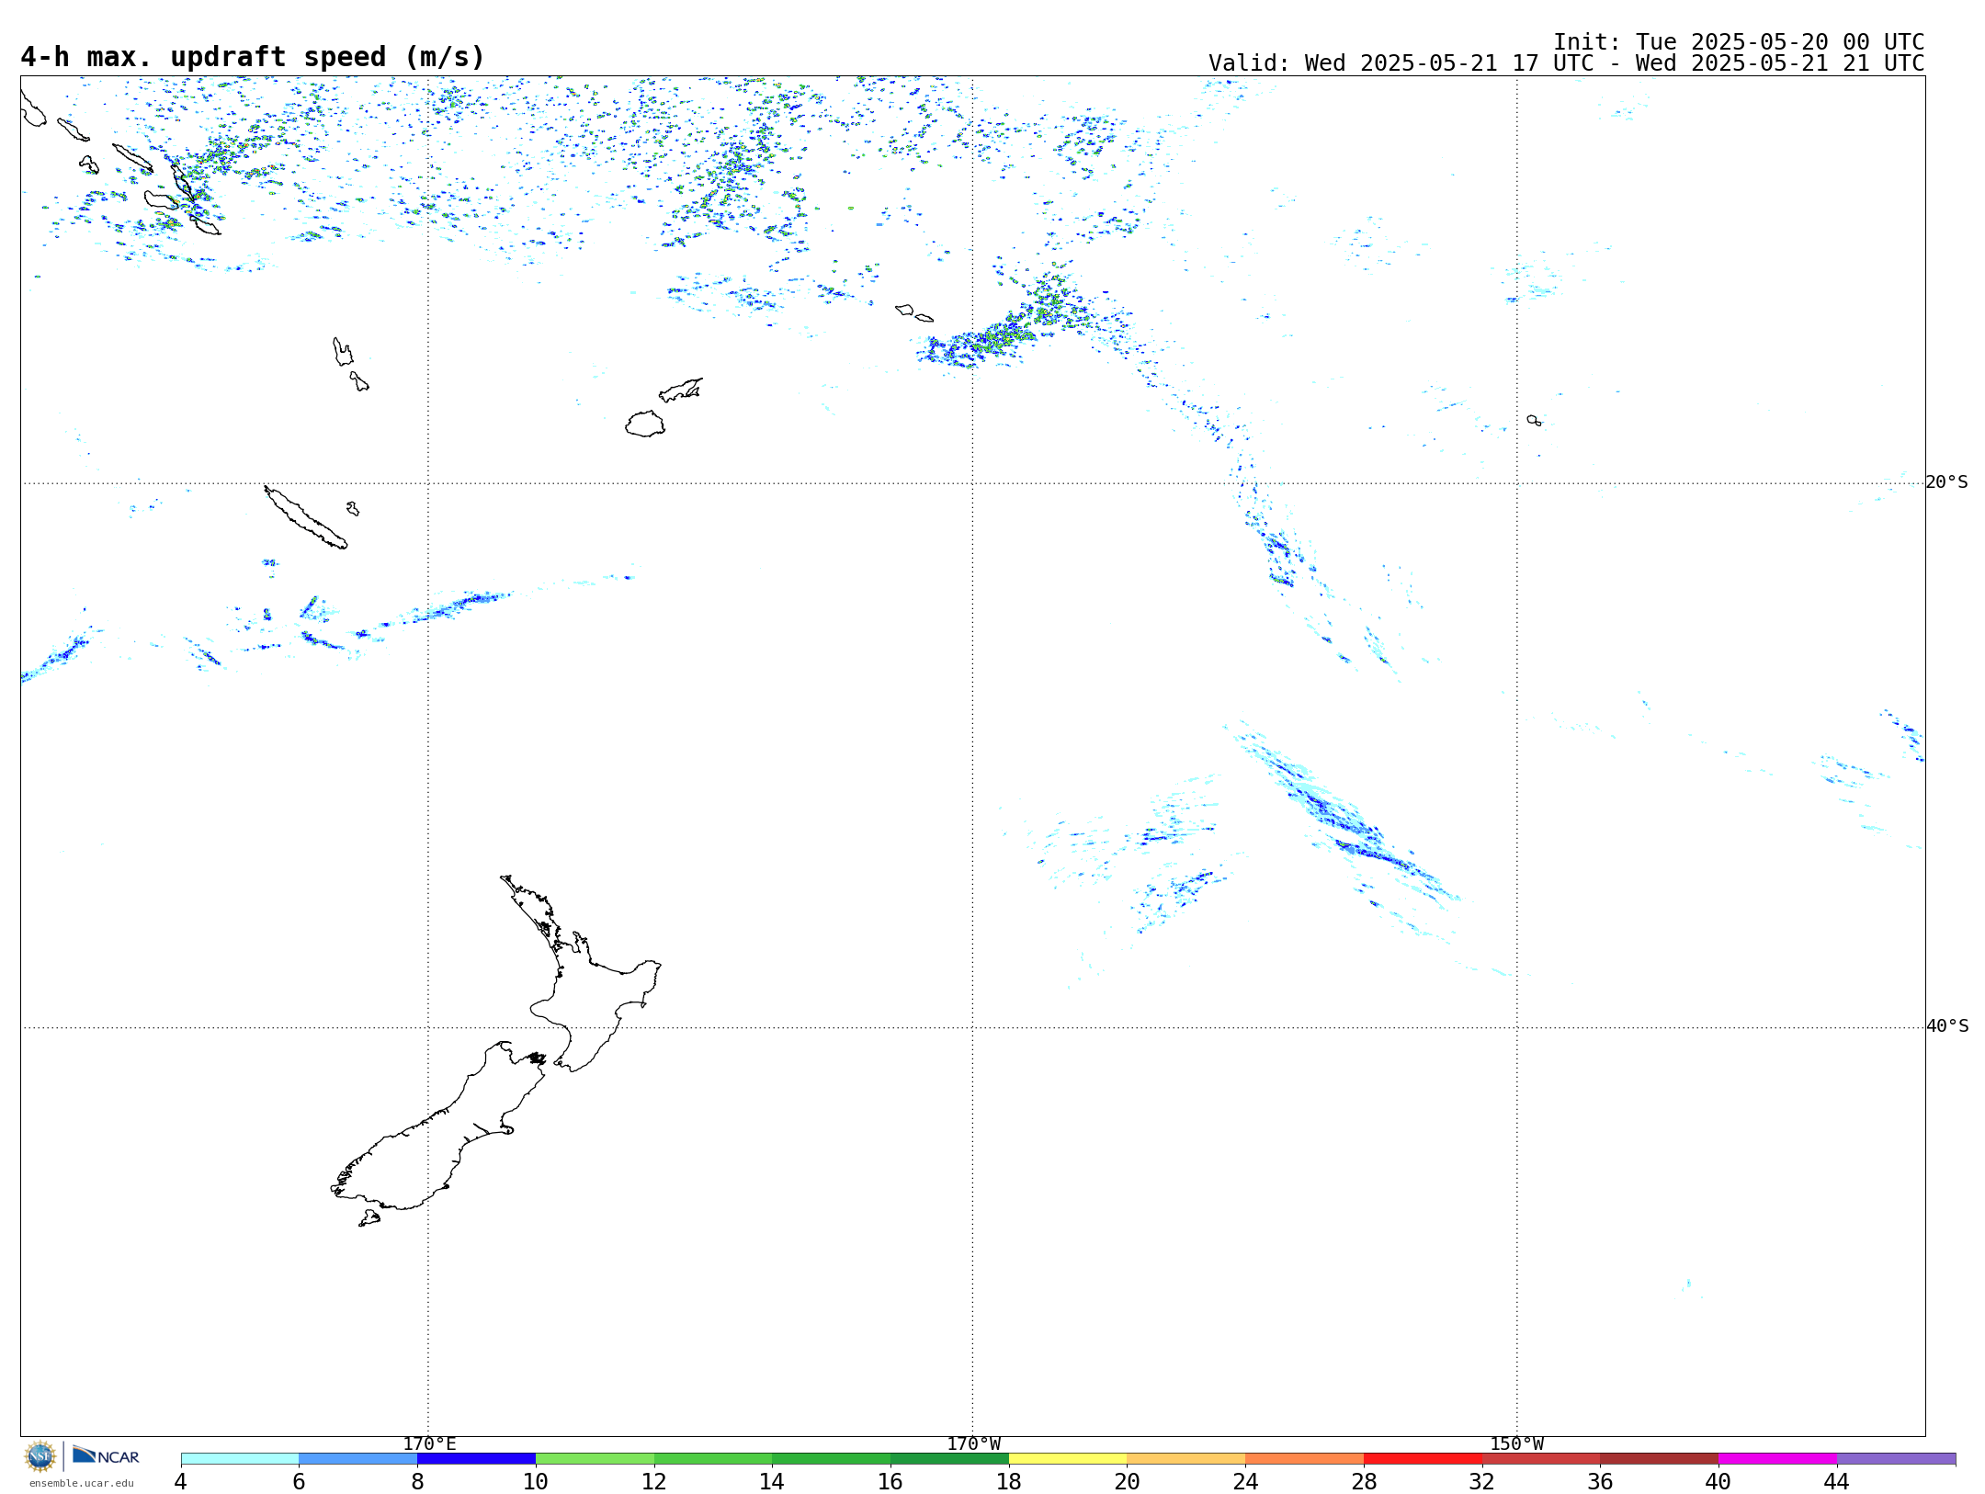Image resolution: width=1985 pixels, height=1494 pixels.
Task: Pick the light orange 20–24 swatch
Action: (1186, 1459)
